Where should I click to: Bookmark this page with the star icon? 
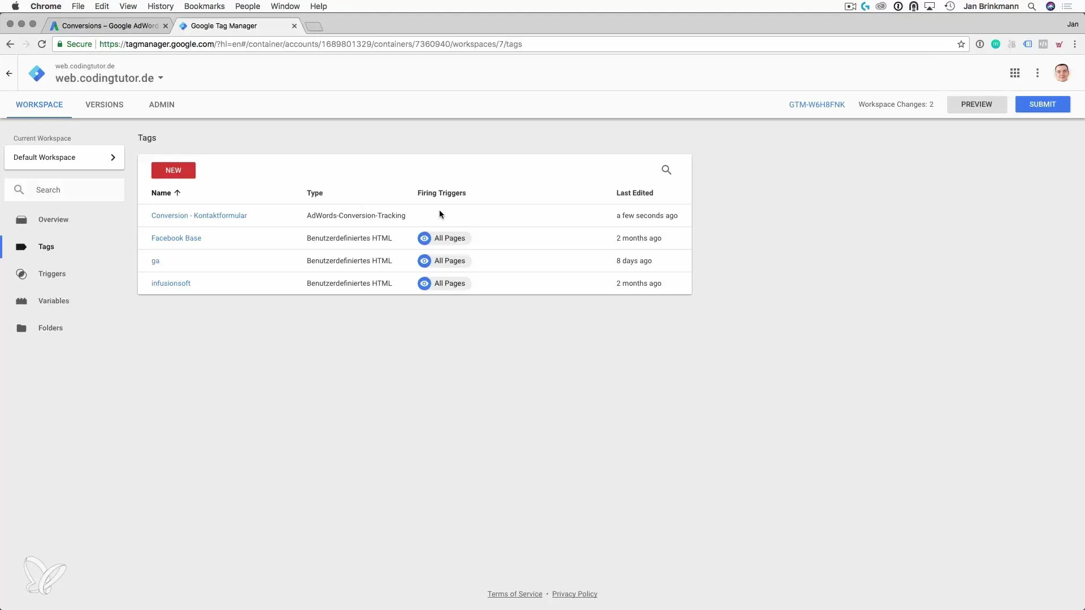(x=961, y=44)
